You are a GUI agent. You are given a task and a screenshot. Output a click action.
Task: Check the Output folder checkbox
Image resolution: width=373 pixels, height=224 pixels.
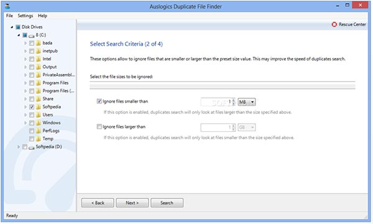coord(32,67)
